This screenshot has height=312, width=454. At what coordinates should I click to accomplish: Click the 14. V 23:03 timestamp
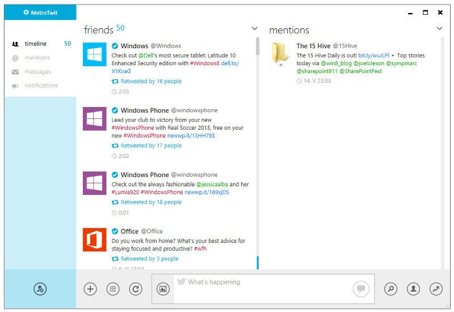point(317,81)
